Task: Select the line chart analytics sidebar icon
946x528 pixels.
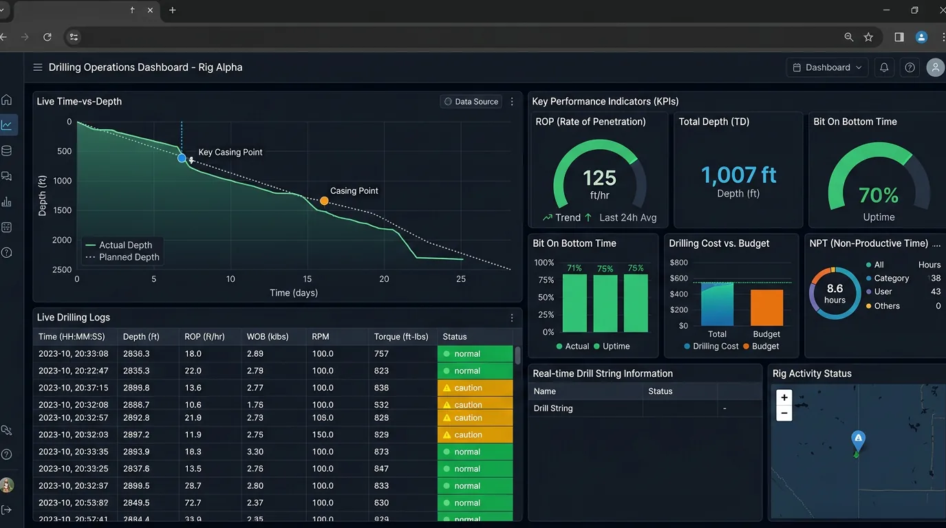Action: (x=7, y=124)
